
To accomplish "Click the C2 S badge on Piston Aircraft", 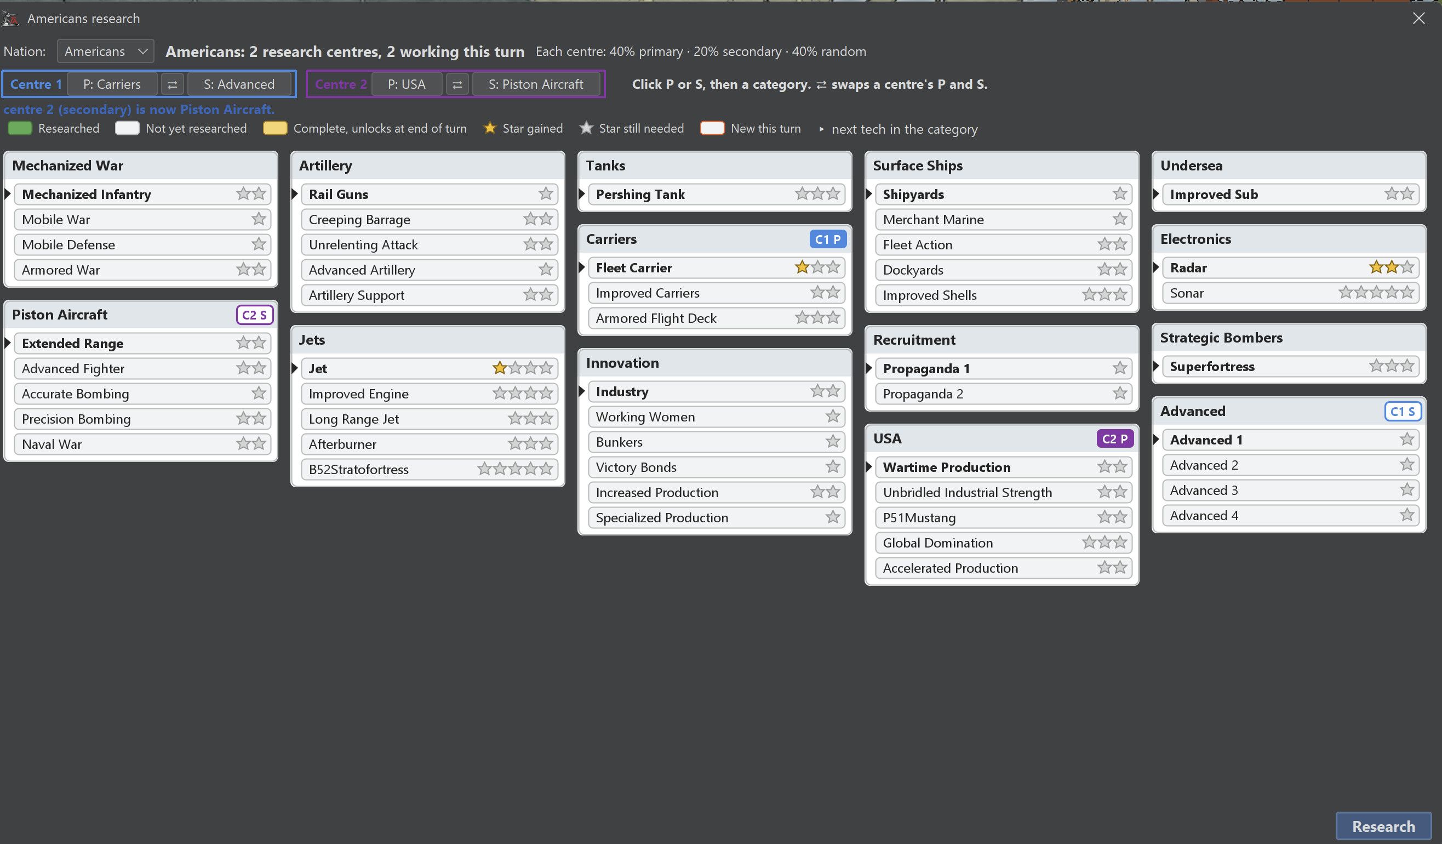I will (x=255, y=315).
